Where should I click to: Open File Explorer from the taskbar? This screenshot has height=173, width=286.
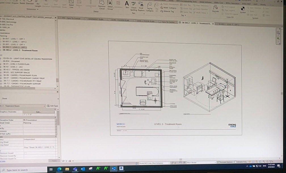click(x=67, y=169)
